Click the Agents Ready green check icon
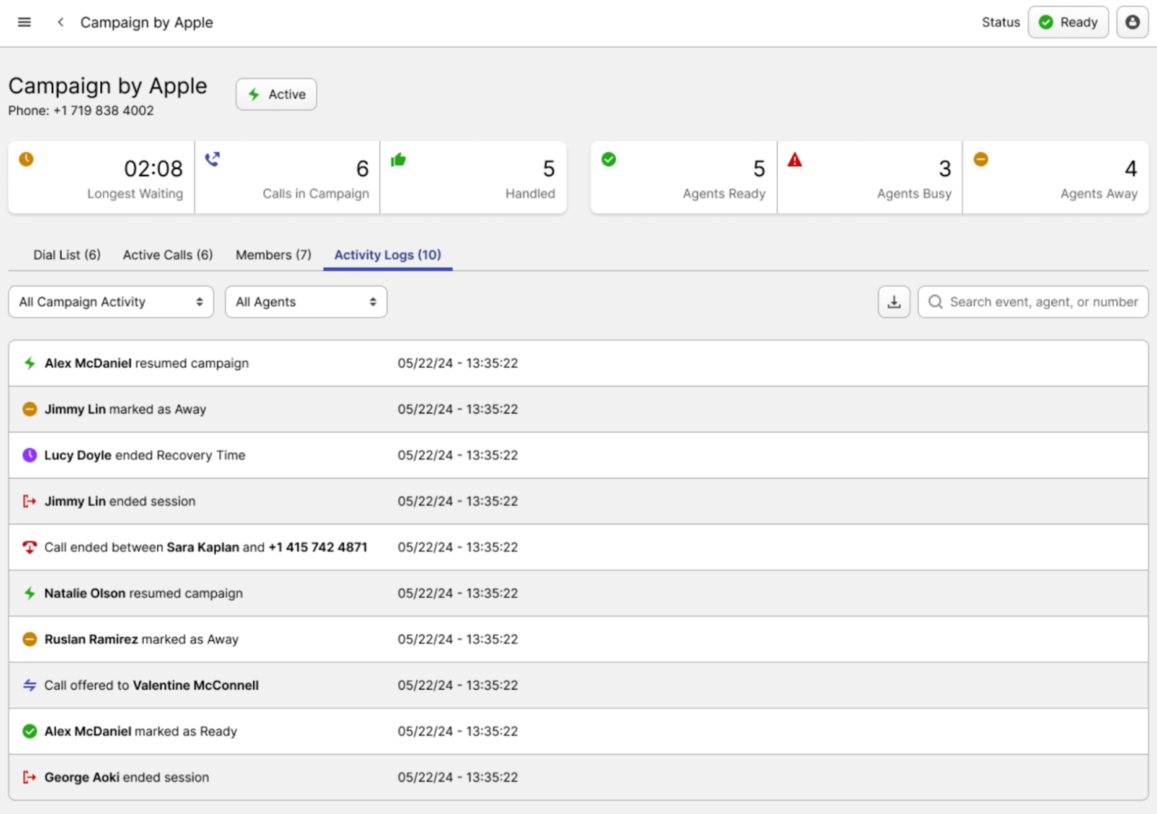 (609, 159)
